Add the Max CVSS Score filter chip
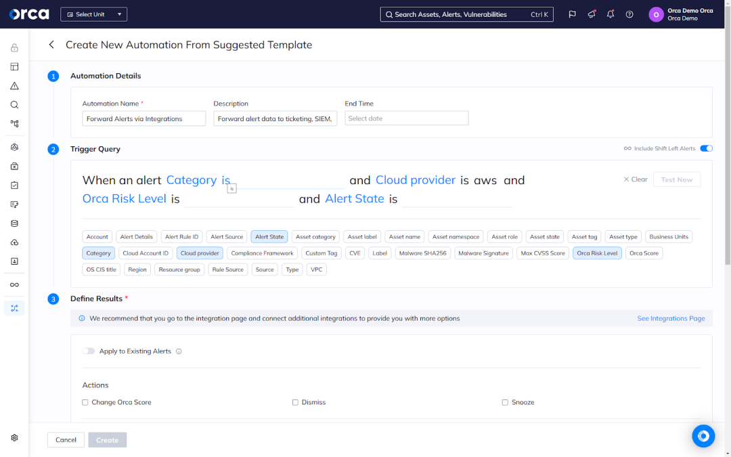The height and width of the screenshot is (457, 731). click(543, 253)
